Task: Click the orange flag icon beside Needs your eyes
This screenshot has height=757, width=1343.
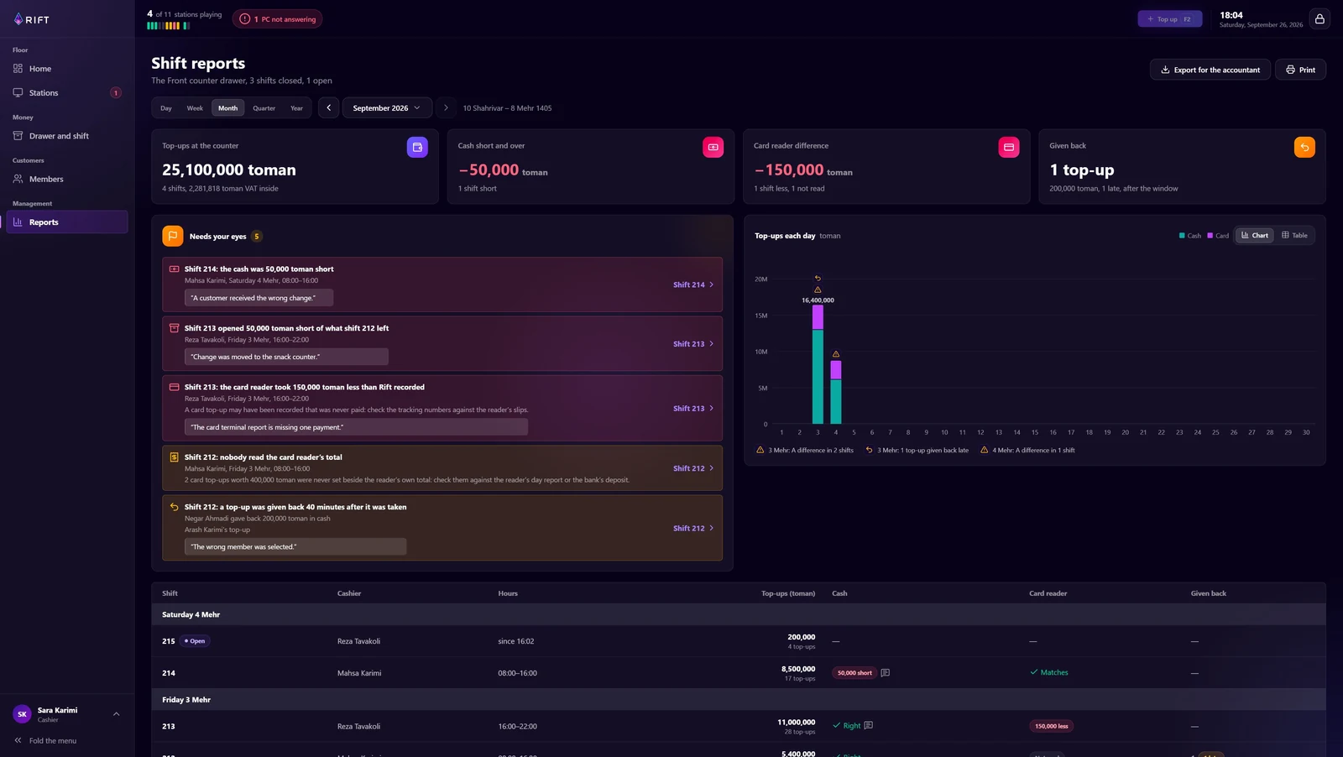Action: tap(172, 236)
